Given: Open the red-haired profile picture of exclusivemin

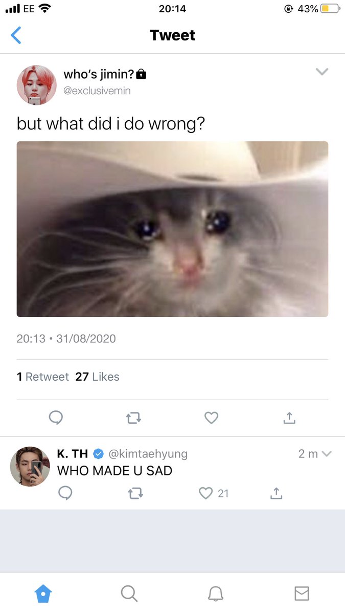Looking at the screenshot, I should tap(36, 84).
